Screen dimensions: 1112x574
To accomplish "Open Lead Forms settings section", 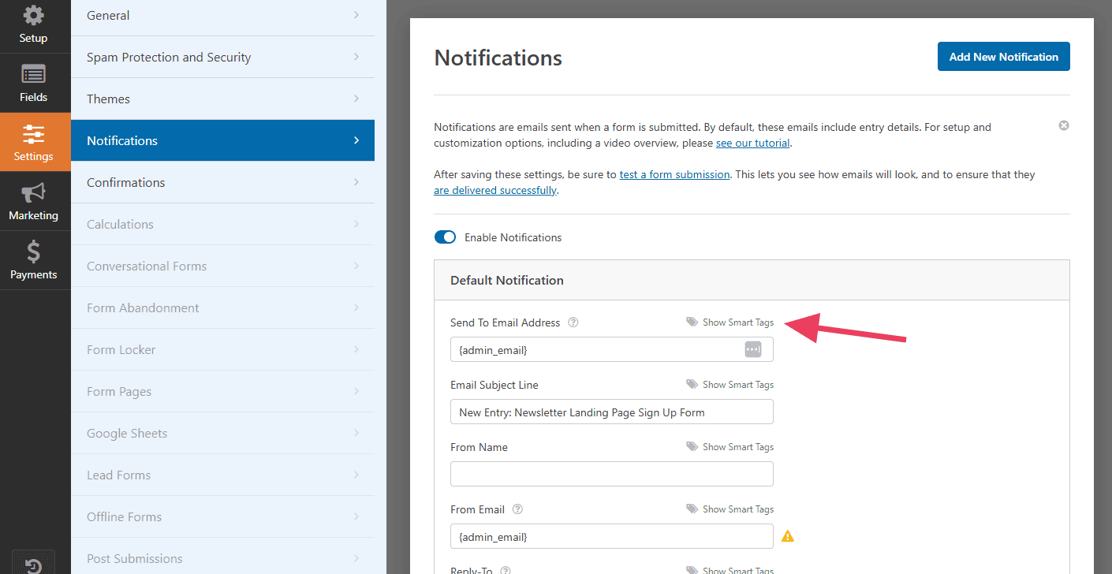I will [222, 475].
